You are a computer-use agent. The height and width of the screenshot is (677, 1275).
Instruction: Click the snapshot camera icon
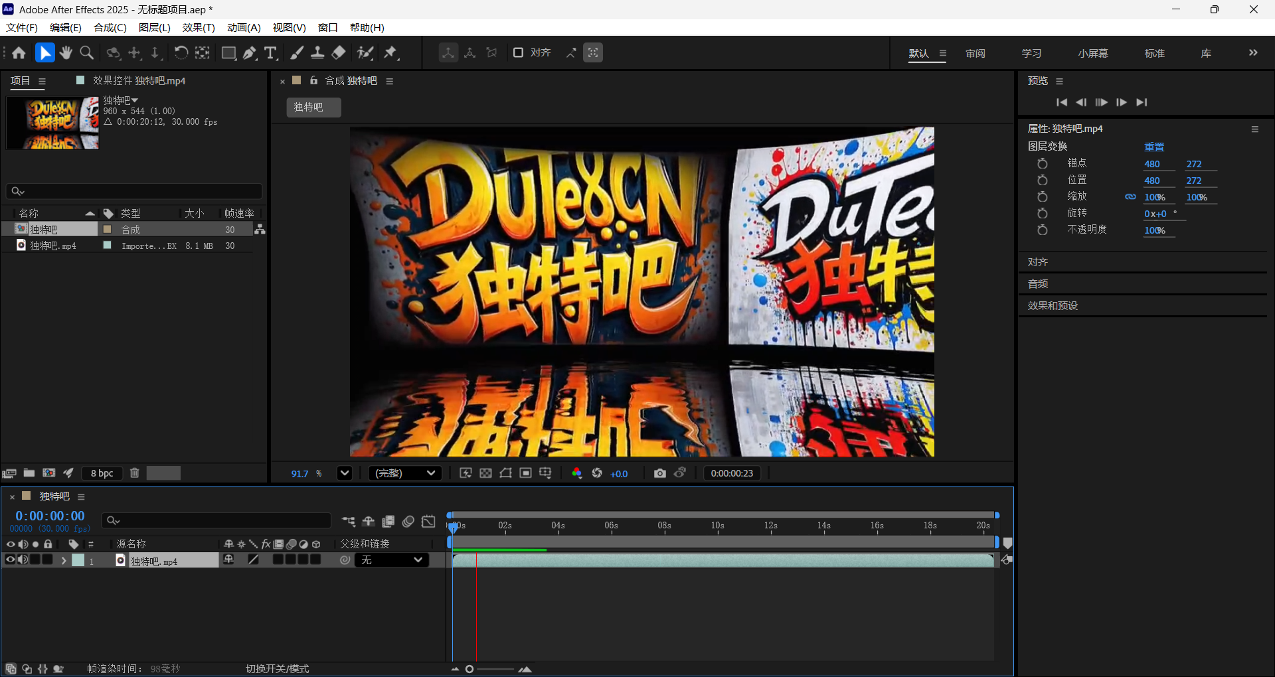click(659, 473)
